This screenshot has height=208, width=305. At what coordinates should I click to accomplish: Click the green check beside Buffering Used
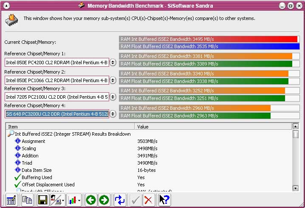17,177
